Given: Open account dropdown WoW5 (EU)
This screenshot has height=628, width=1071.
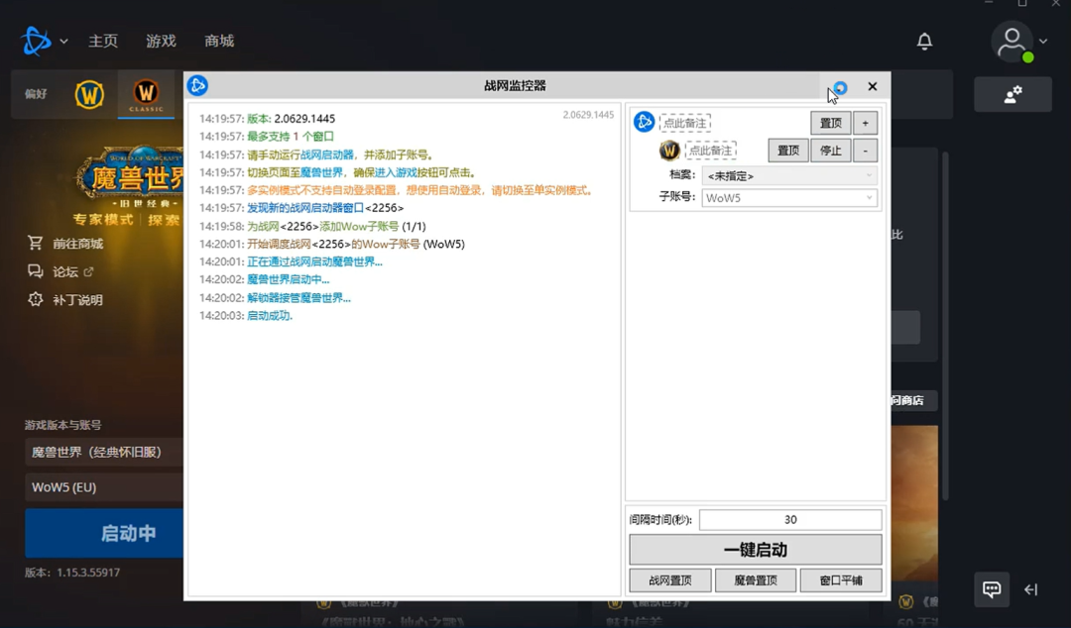Looking at the screenshot, I should (104, 487).
